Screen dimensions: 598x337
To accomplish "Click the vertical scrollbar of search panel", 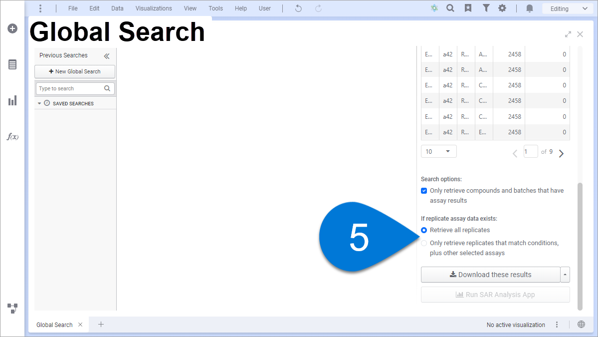I will [580, 246].
